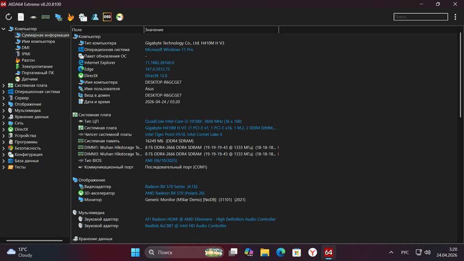Select Конфигурация in the tree
Screen dimensions: 464x261
tap(29, 154)
